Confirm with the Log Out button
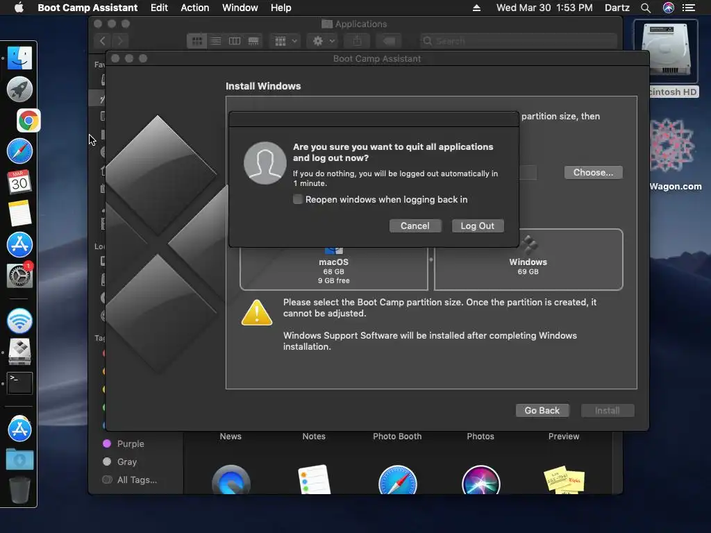Screen dimensions: 711x533 pos(478,226)
